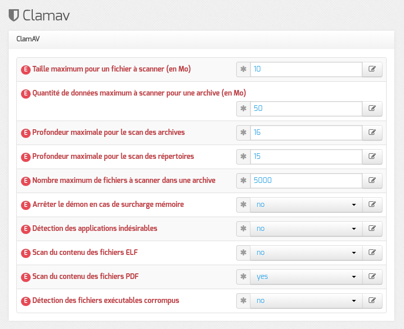Click red E badge of Quantité de données

(26, 93)
